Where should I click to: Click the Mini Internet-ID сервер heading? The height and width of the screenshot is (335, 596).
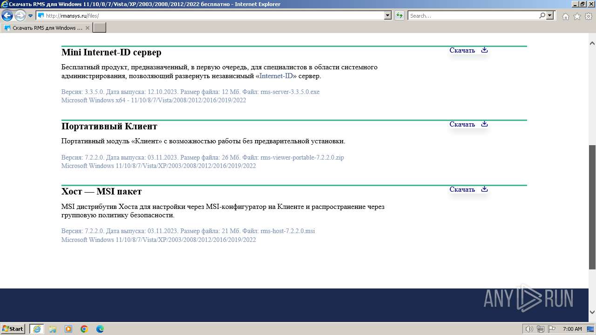111,52
